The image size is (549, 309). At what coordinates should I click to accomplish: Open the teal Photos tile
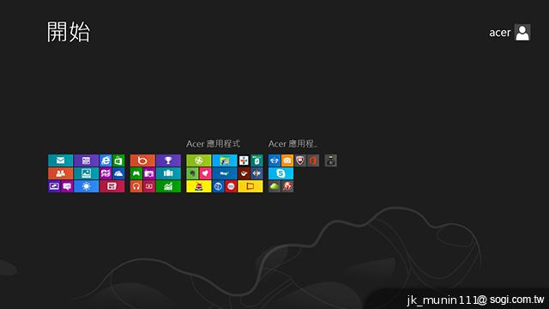tap(86, 173)
